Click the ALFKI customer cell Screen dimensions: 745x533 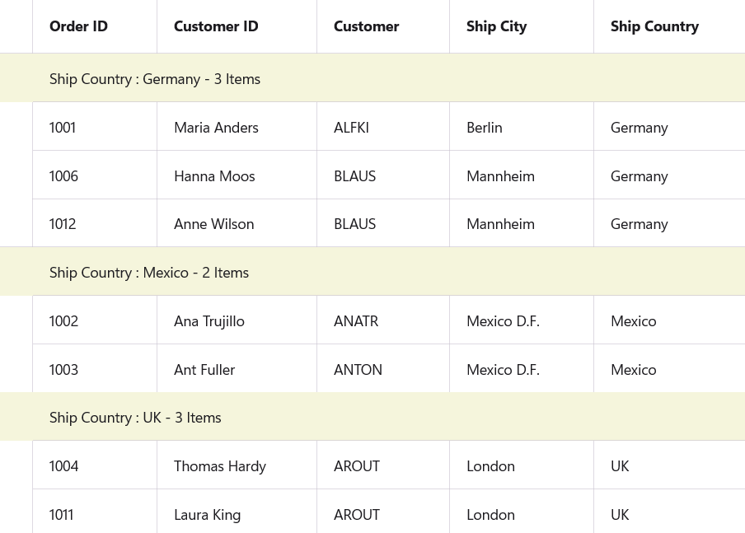coord(351,127)
